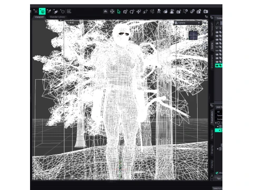Click the magnifier search icon in Scene pane
Viewport: 253px width, 190px height.
click(x=218, y=23)
